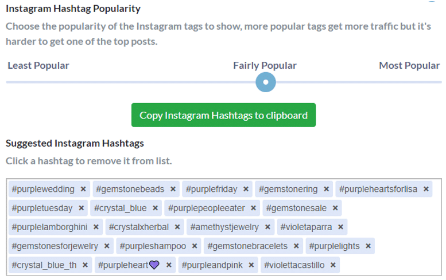Remove #purplefriday using its x icon
446x280 pixels.
[x=246, y=189]
